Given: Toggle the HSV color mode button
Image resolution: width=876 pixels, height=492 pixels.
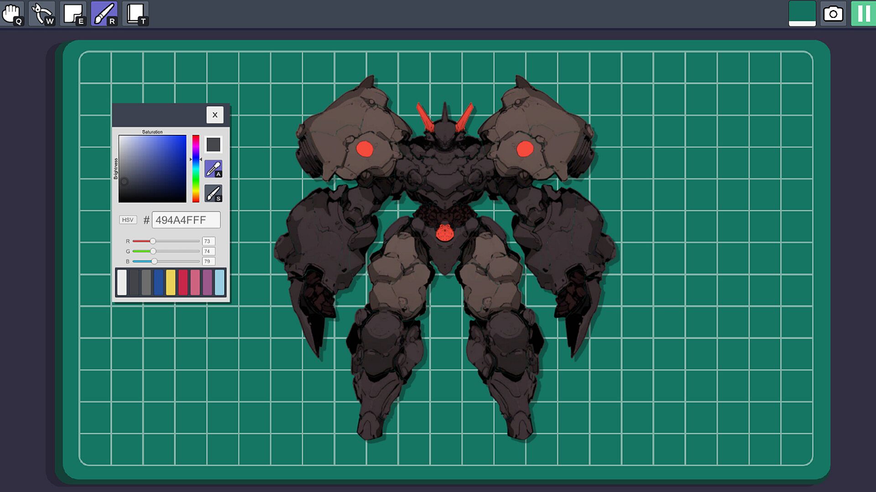Looking at the screenshot, I should click(x=128, y=220).
